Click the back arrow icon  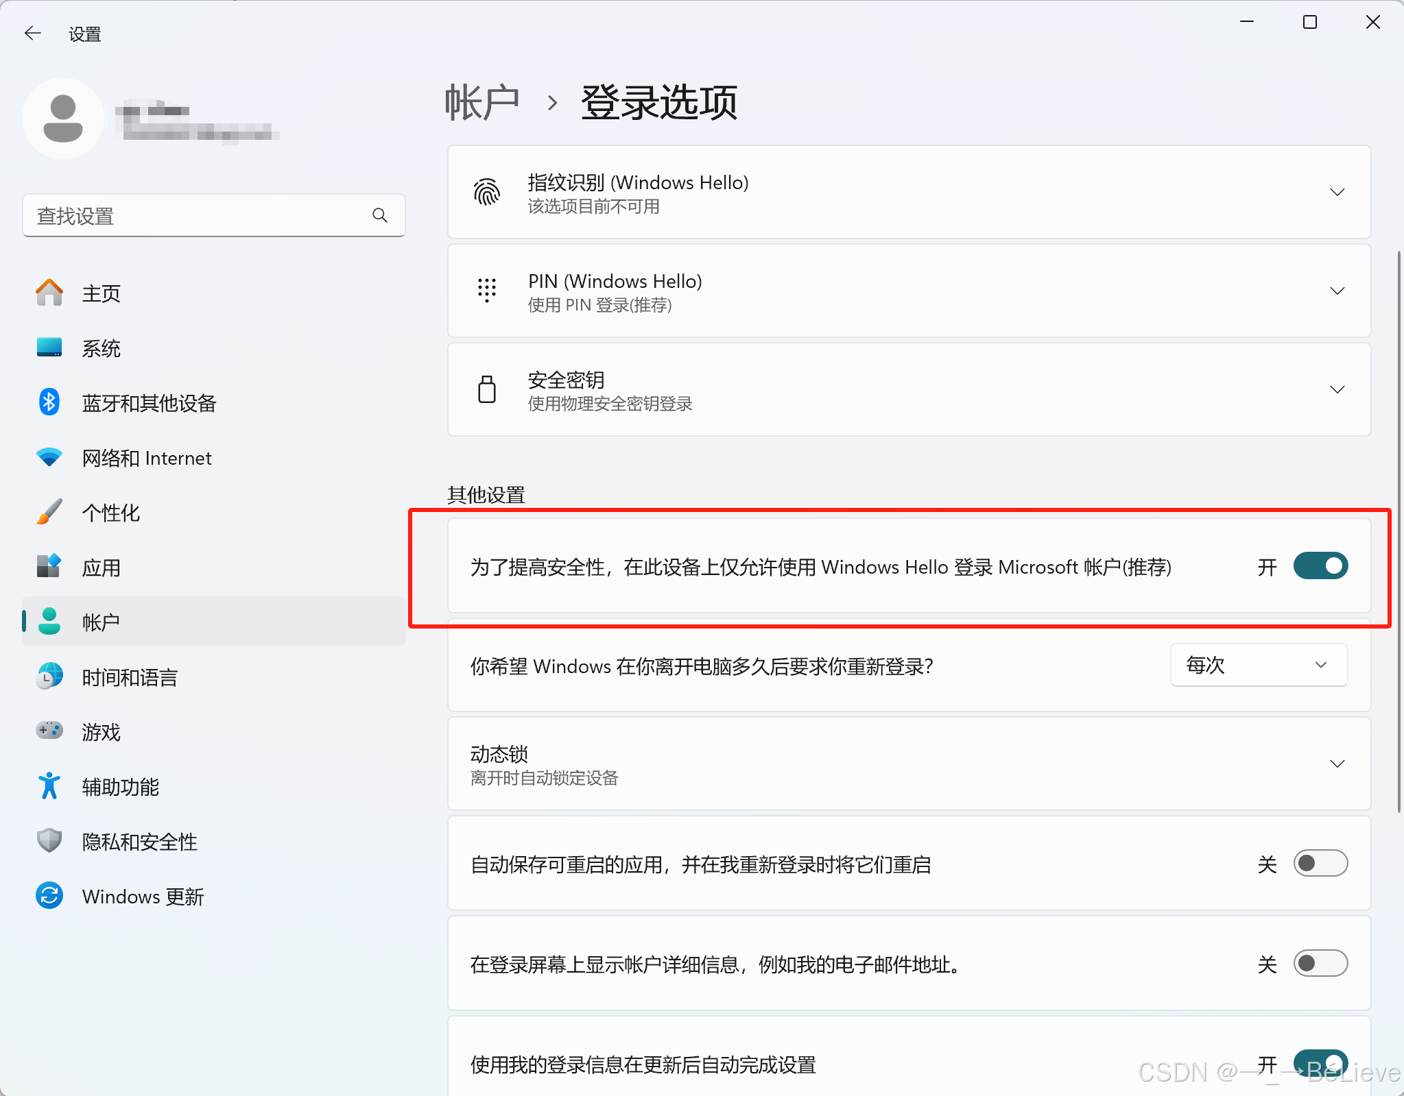[32, 33]
